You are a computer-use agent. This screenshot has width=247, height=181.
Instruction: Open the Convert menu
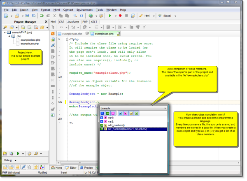coord(69,9)
